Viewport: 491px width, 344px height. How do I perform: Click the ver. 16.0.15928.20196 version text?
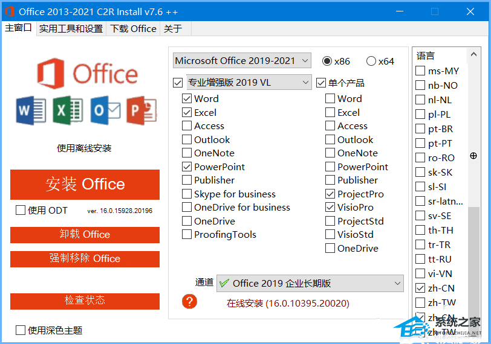point(120,211)
